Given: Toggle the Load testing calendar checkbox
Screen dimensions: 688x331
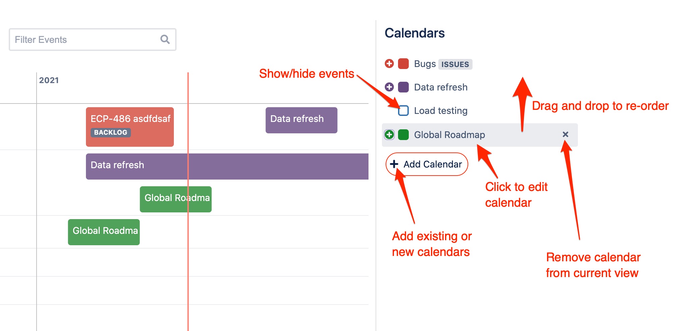Looking at the screenshot, I should tap(403, 111).
